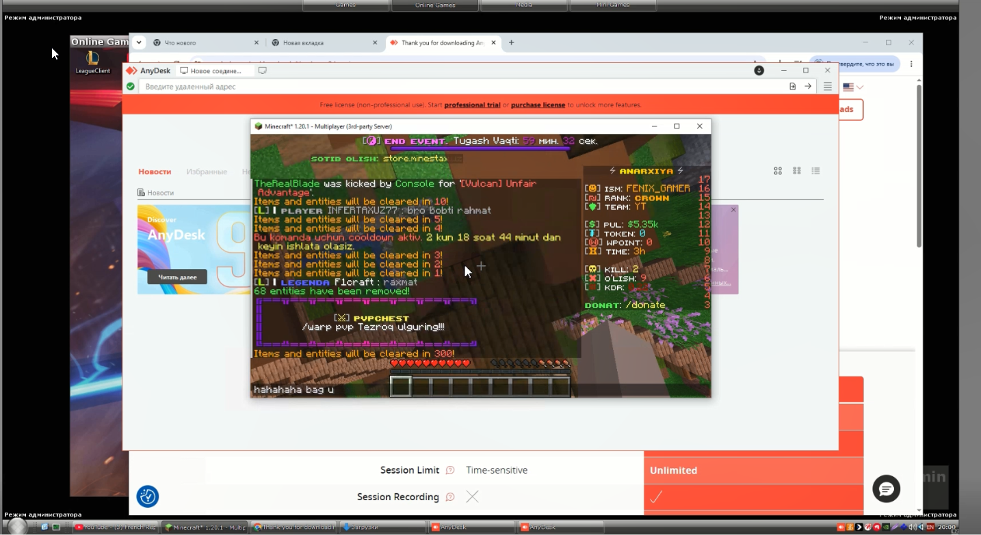Switch to large tiles view
981x535 pixels.
[778, 171]
